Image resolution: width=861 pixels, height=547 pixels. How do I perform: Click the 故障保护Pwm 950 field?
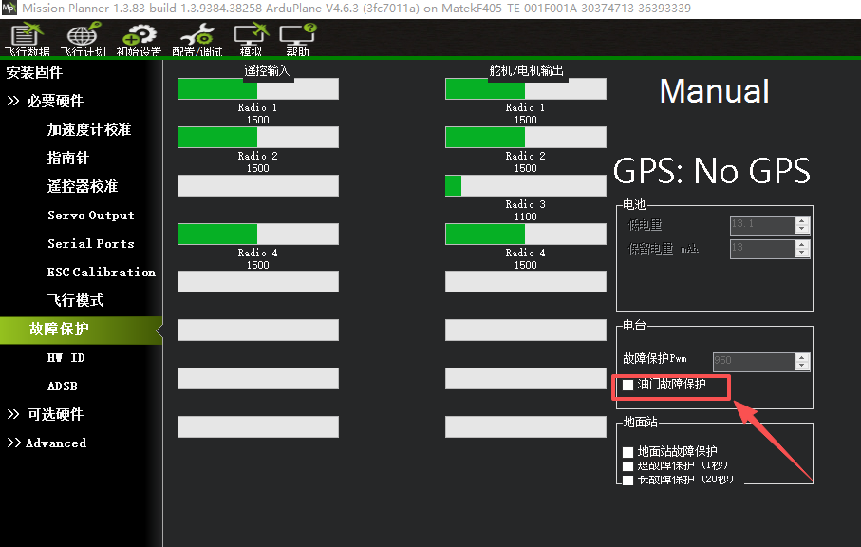click(x=754, y=362)
